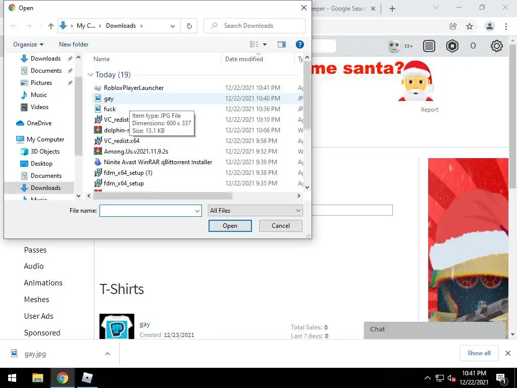Open File Explorer from taskbar

tap(37, 378)
